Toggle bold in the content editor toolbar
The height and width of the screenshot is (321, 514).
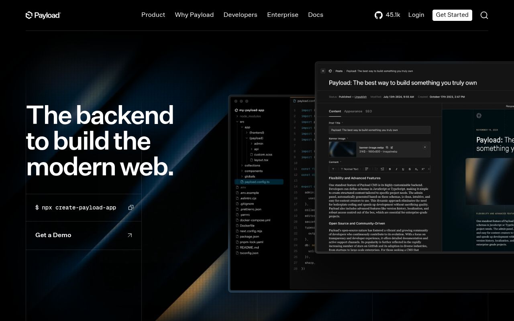click(390, 169)
